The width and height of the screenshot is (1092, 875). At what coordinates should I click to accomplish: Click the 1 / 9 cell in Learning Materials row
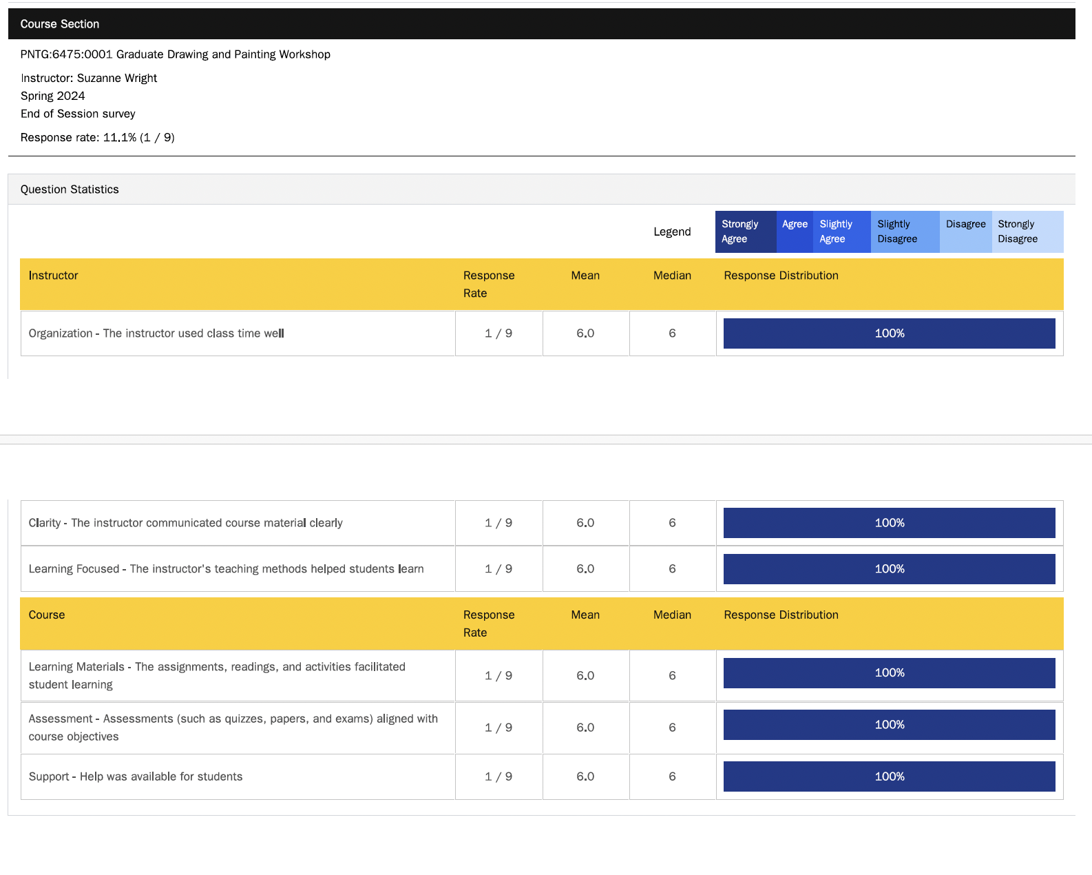pos(498,676)
